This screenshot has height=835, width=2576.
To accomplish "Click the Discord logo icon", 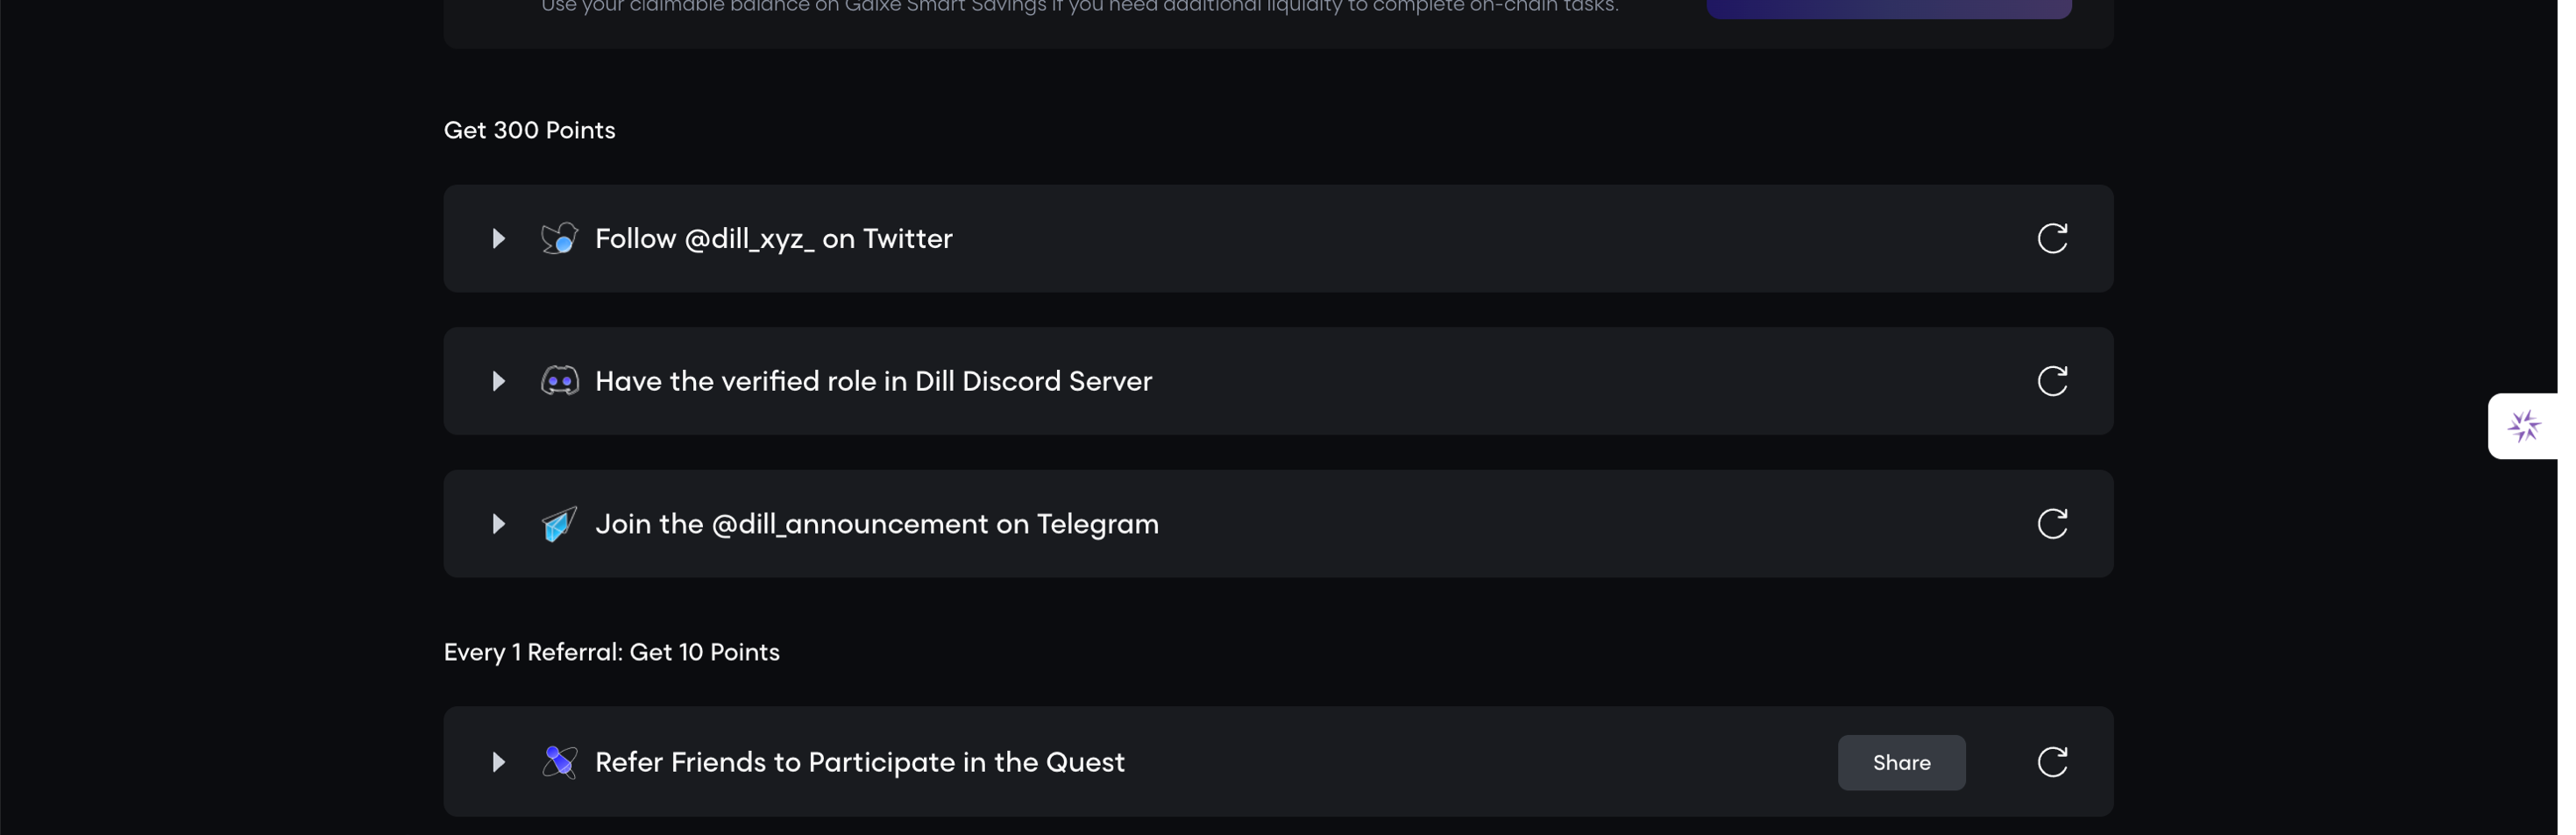I will click(559, 381).
